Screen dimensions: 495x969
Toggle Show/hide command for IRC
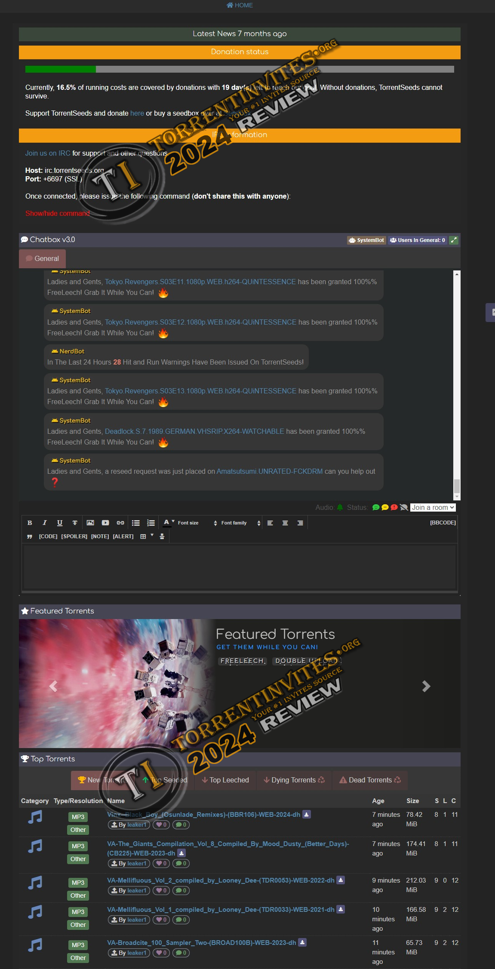[57, 213]
